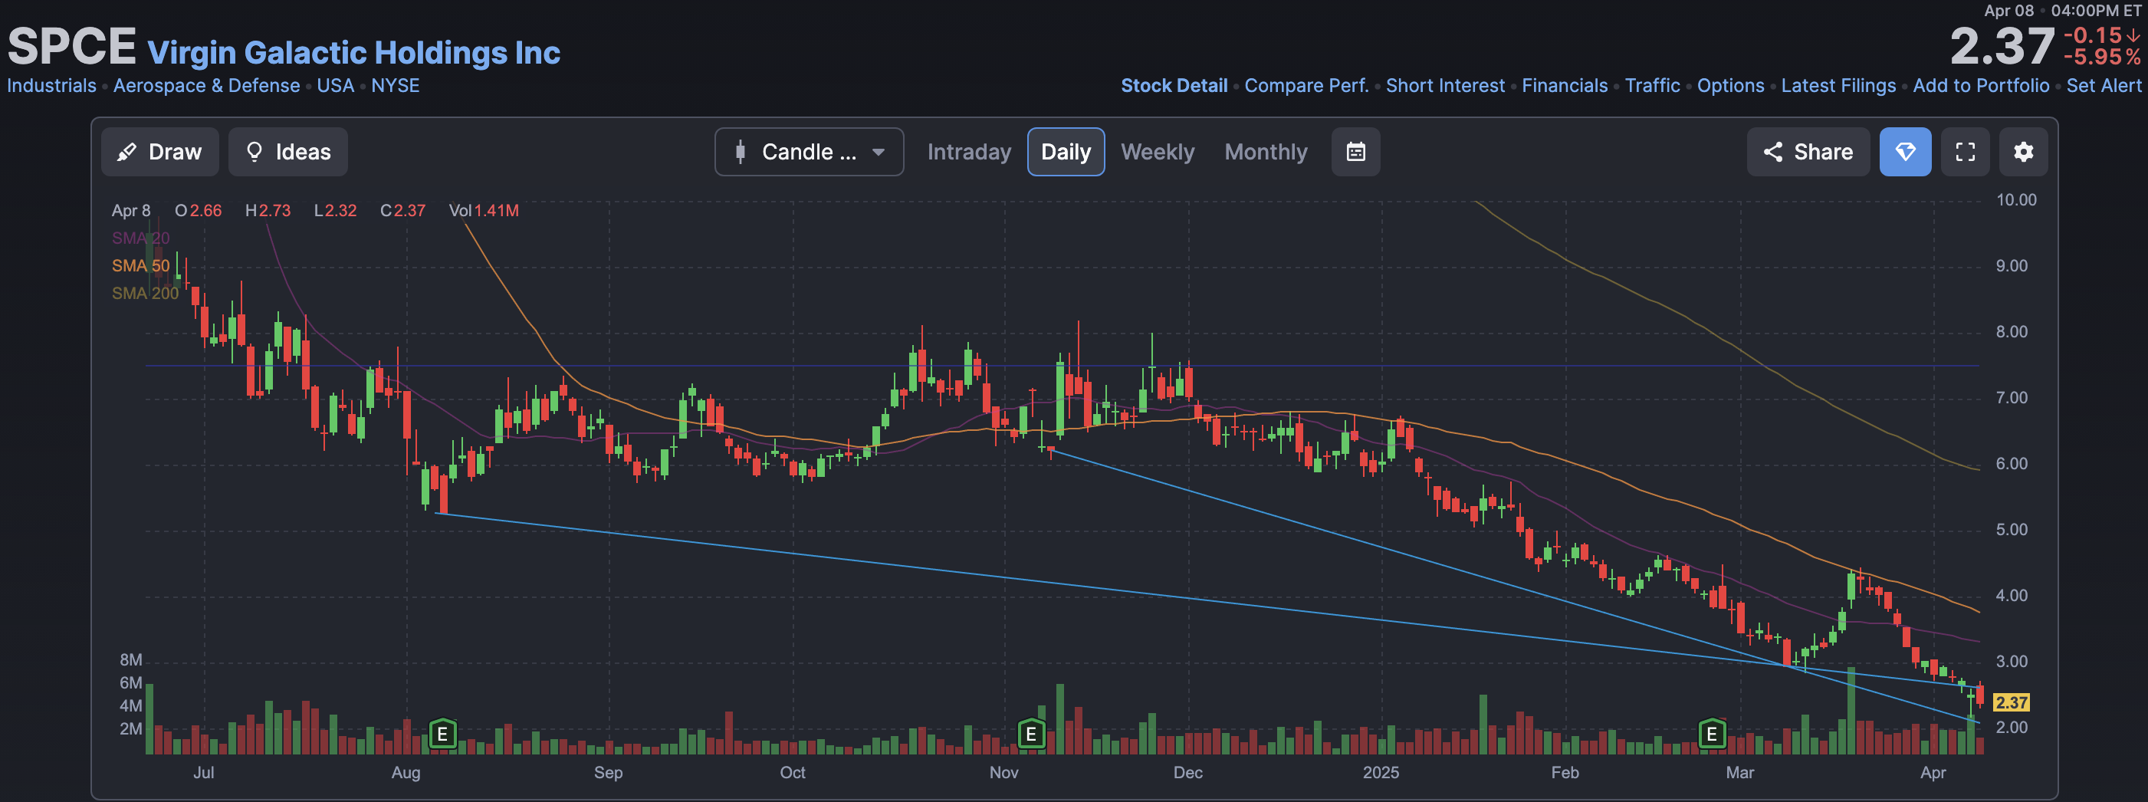The image size is (2148, 802).
Task: Open the USA country link
Action: 335,86
